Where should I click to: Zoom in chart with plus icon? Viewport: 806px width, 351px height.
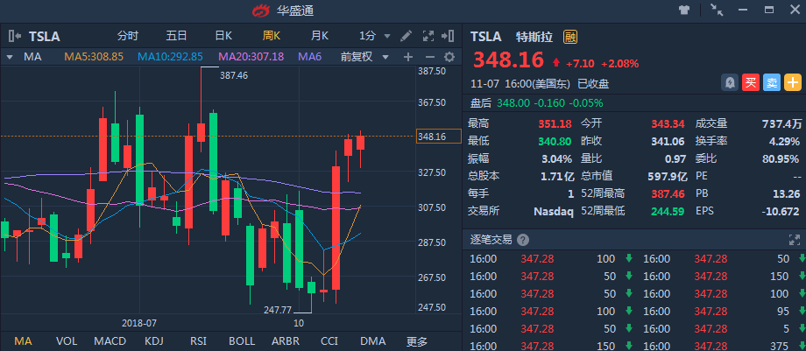pos(408,57)
